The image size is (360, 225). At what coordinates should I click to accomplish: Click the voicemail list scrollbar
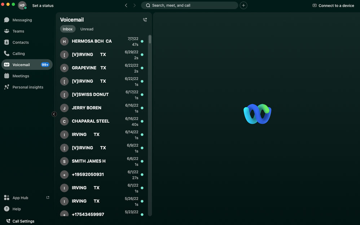[x=150, y=39]
